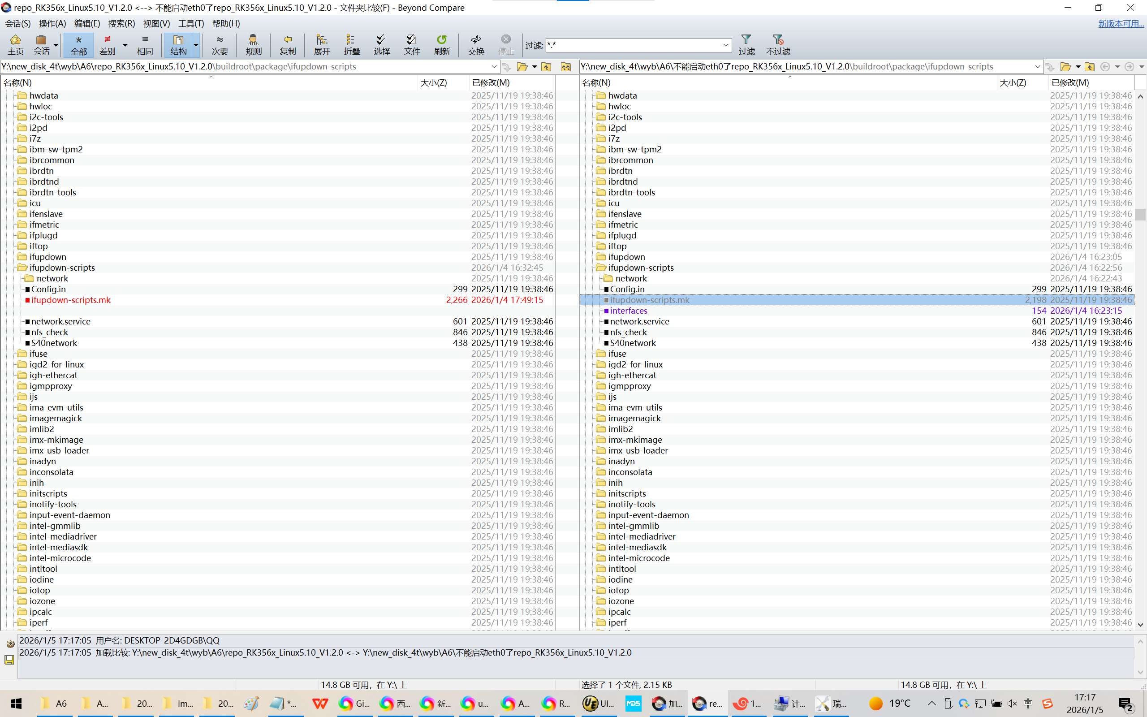This screenshot has width=1147, height=717.
Task: Open the left folder path history dropdown
Action: click(494, 67)
